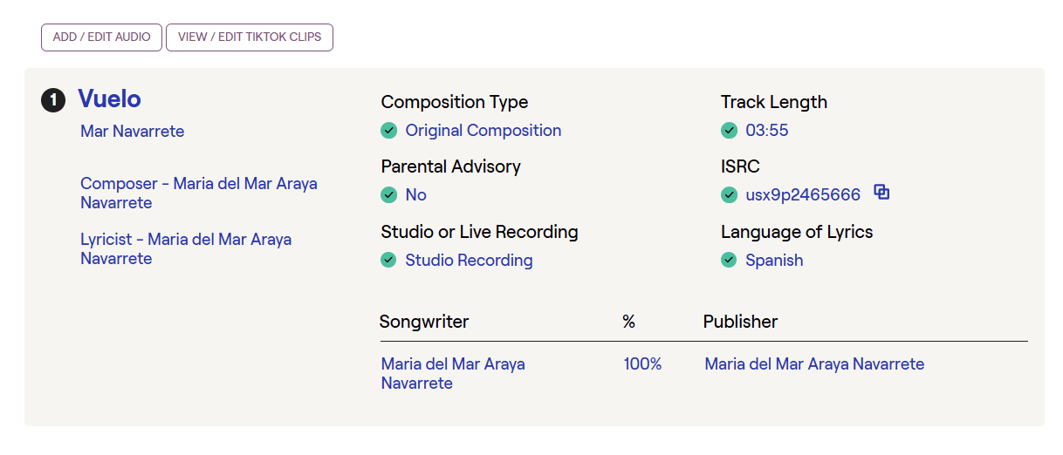Click the green check beside Spanish
1063x455 pixels.
coord(729,260)
